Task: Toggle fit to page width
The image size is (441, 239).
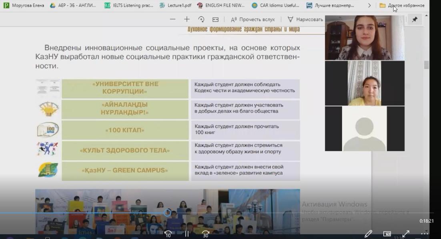Action: (x=215, y=19)
